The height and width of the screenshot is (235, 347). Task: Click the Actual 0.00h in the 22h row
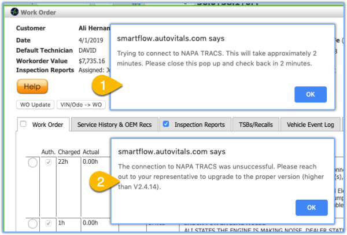click(x=90, y=161)
